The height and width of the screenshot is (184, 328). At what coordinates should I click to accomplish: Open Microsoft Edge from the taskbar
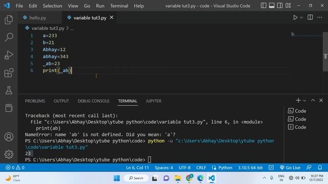click(200, 178)
